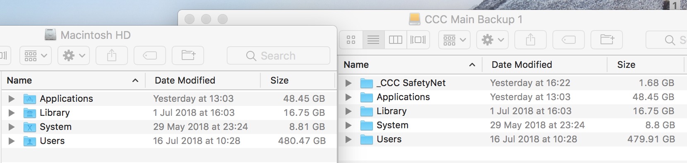Expand _CCC SafetyNet folder disclosure triangle
The width and height of the screenshot is (687, 163).
(x=348, y=83)
